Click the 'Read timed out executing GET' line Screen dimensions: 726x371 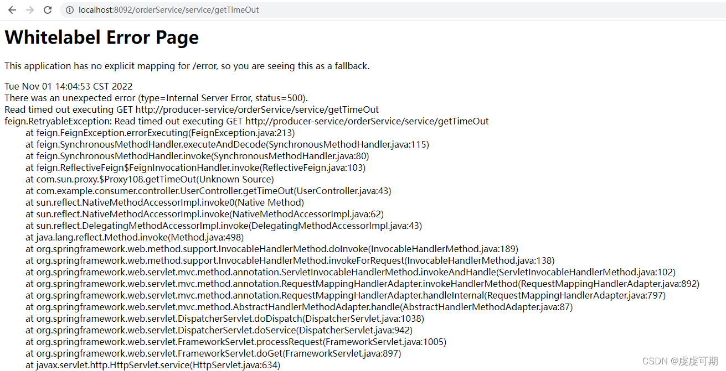coord(192,109)
